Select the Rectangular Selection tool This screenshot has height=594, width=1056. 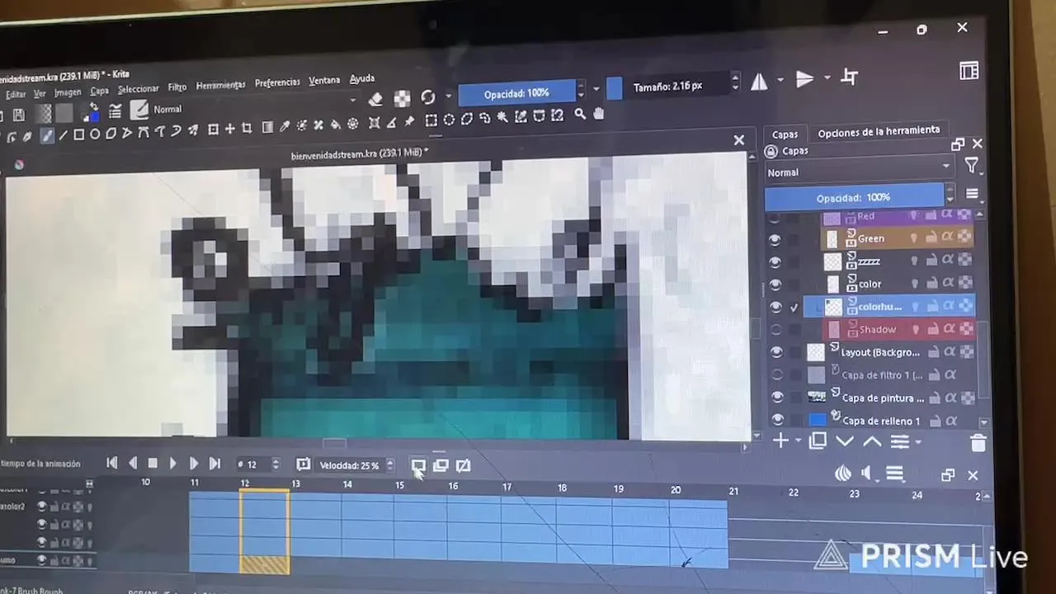tap(431, 120)
